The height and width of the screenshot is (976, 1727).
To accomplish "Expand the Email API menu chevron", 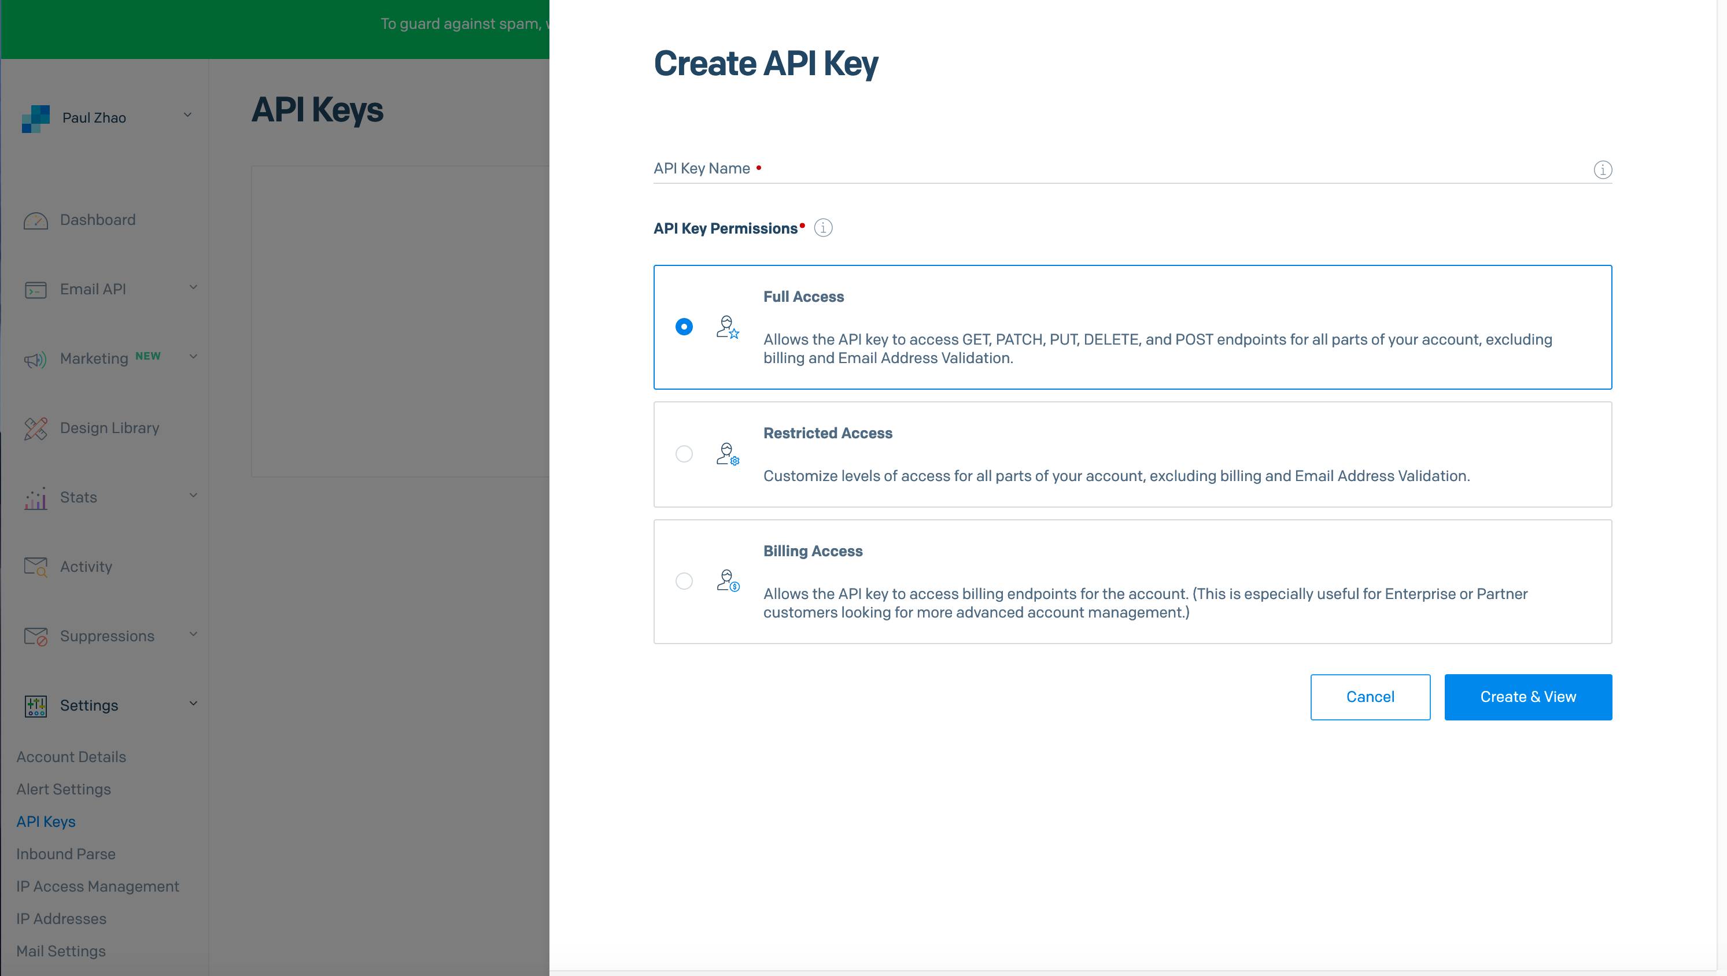I will coord(193,287).
